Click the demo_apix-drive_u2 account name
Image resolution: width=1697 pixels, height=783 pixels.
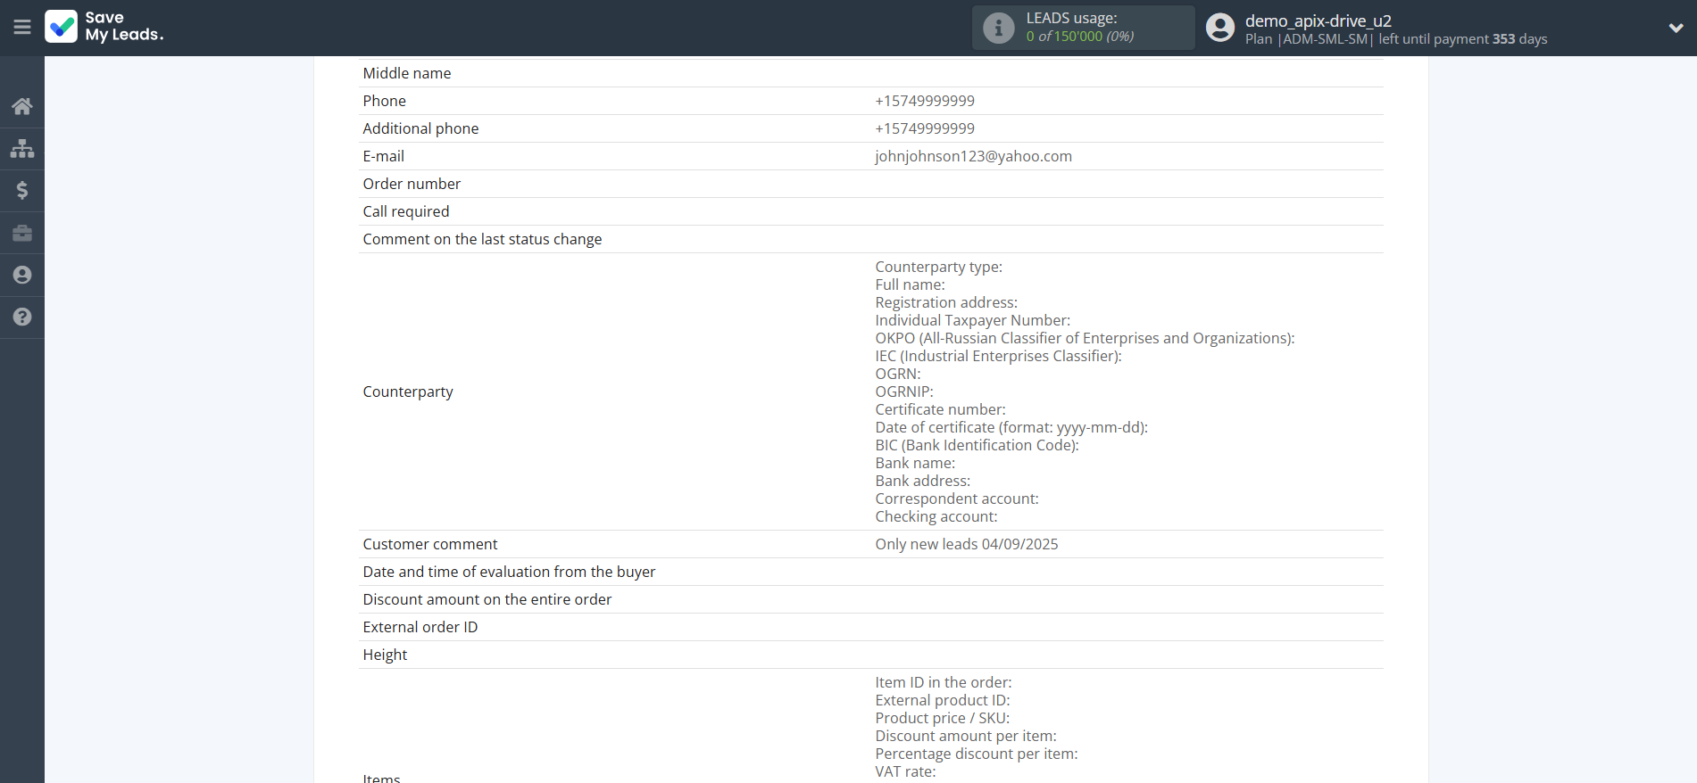tap(1318, 21)
